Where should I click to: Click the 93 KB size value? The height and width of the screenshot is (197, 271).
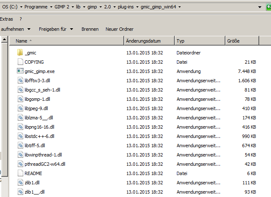click(x=250, y=192)
